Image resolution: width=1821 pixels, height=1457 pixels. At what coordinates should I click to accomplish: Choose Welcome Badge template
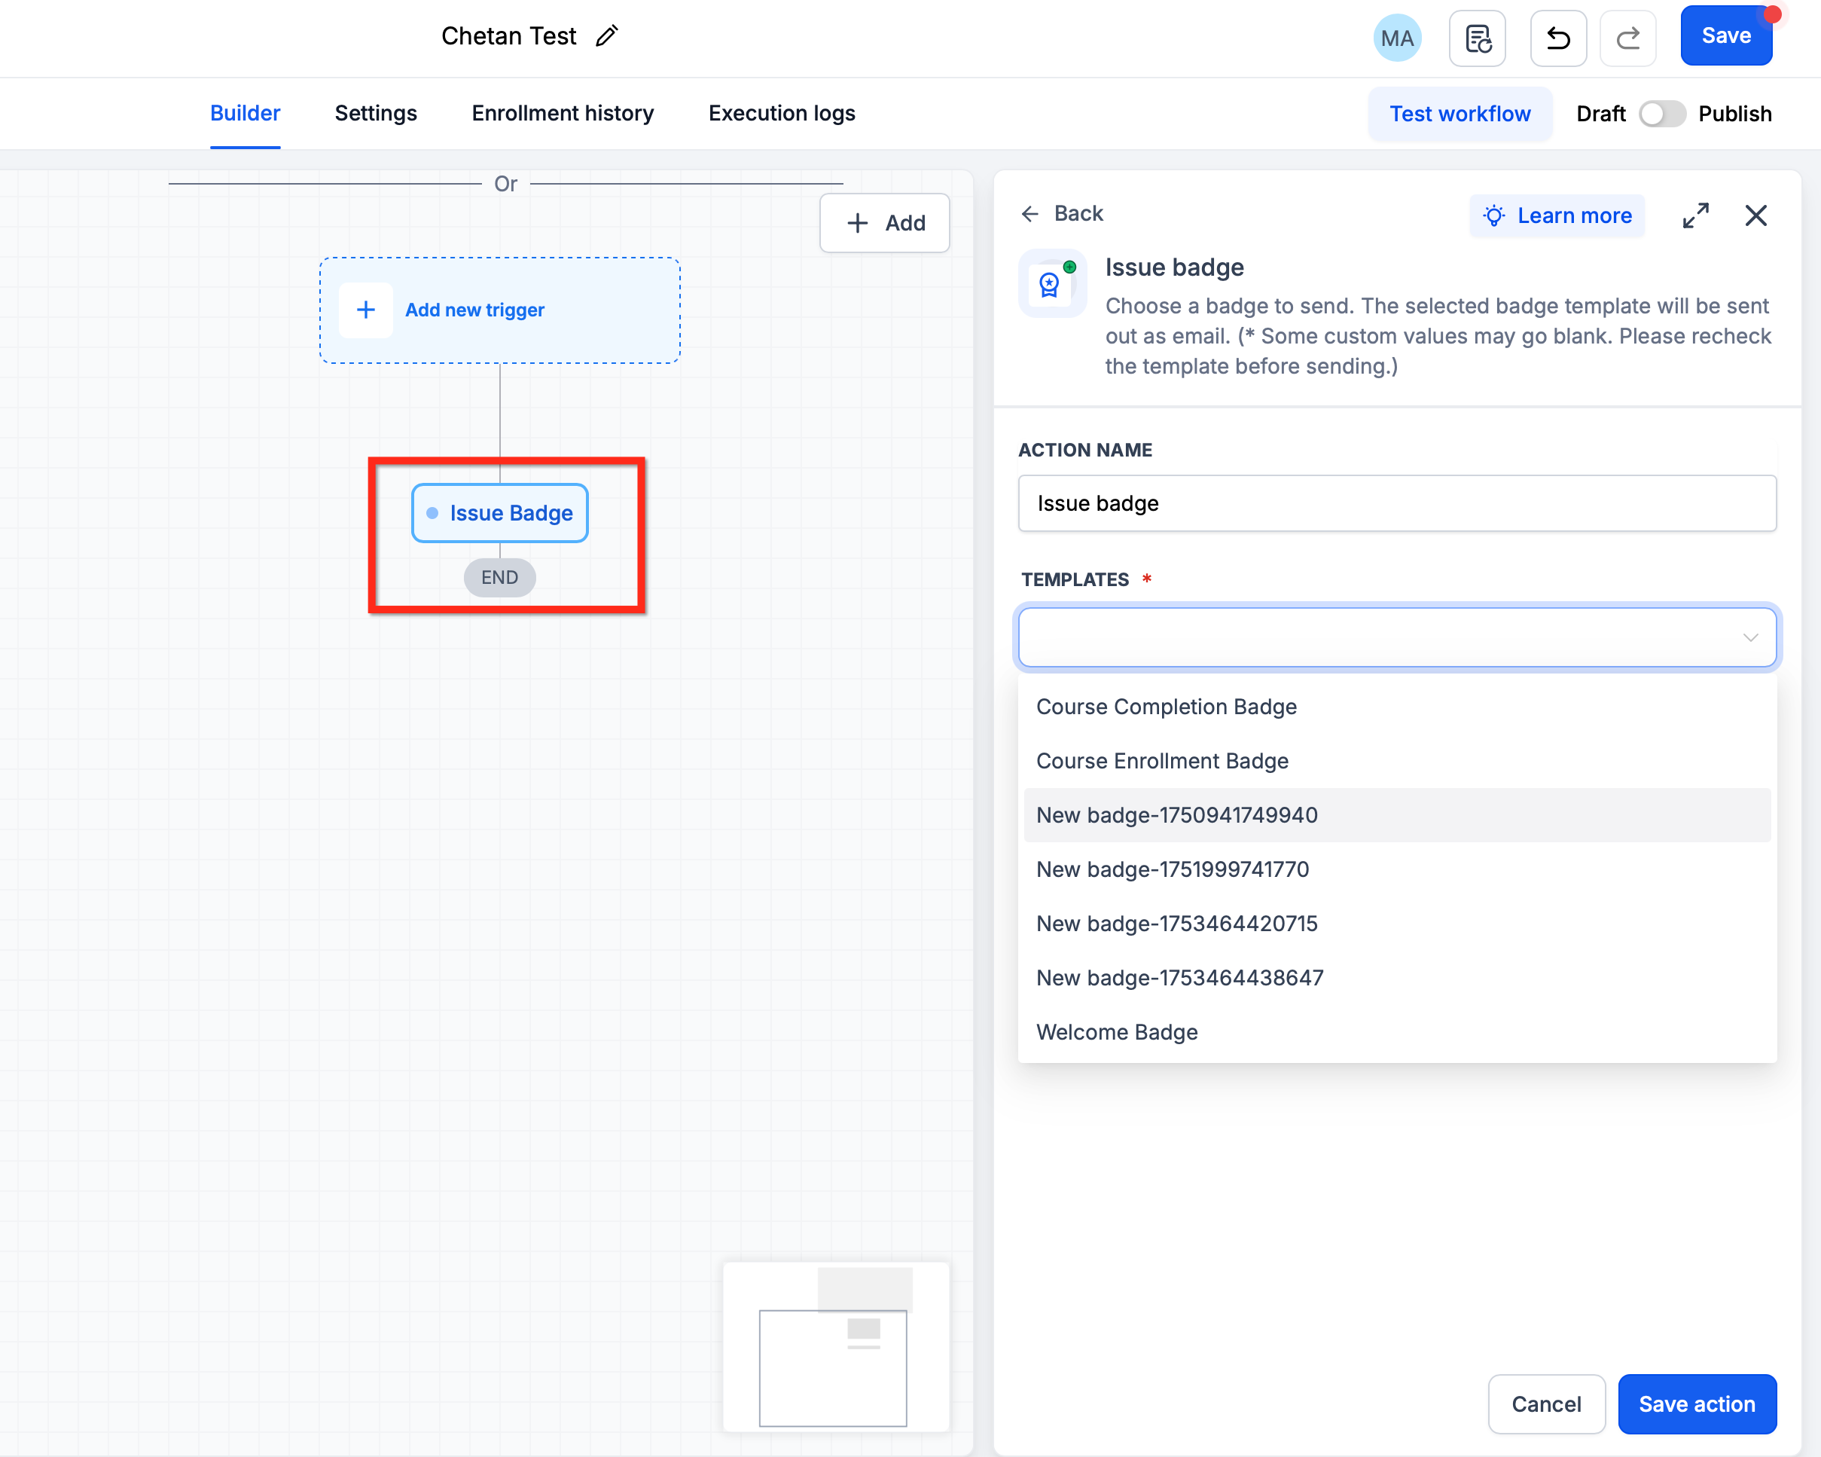point(1397,1031)
